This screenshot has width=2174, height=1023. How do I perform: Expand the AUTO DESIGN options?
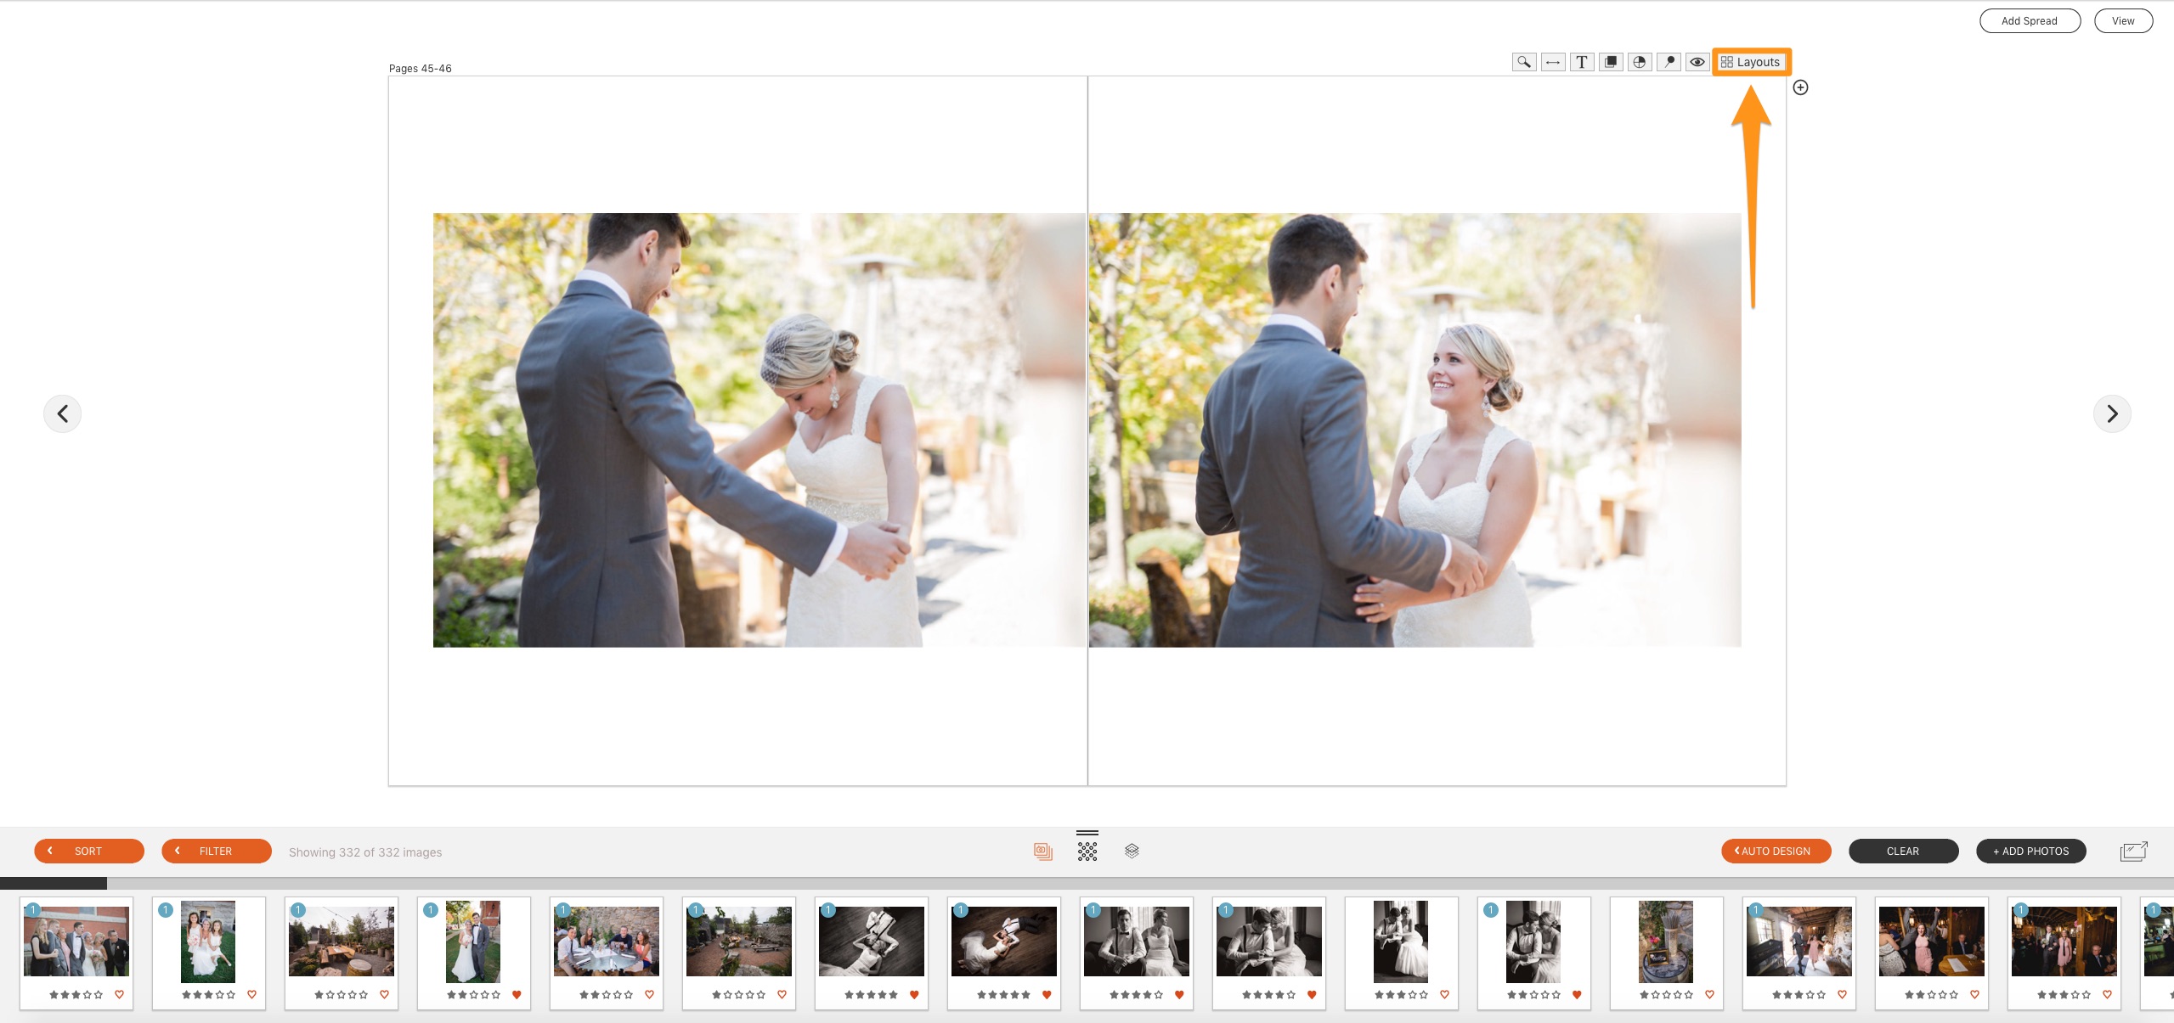tap(1776, 851)
